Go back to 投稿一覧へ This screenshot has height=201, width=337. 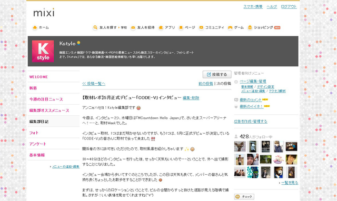[94, 84]
